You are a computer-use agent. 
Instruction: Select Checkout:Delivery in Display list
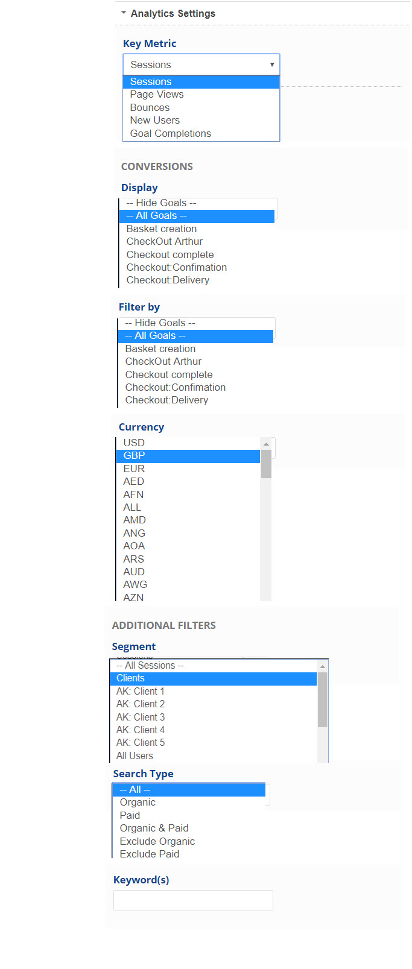pos(168,280)
